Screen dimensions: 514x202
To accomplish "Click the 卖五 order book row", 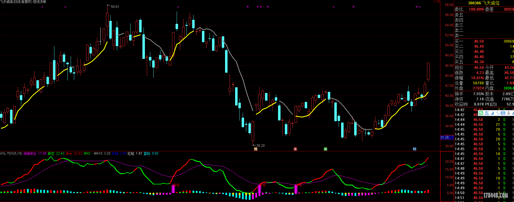I will tap(484, 15).
